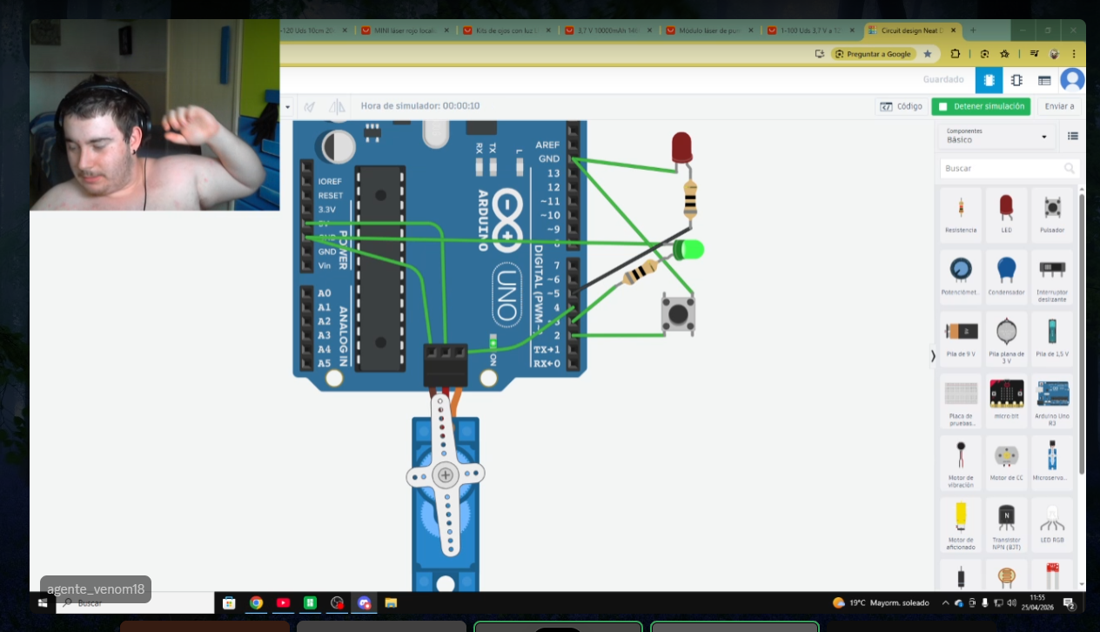The image size is (1100, 632).
Task: Select the Arduino Uno R3 component
Action: 1052,400
